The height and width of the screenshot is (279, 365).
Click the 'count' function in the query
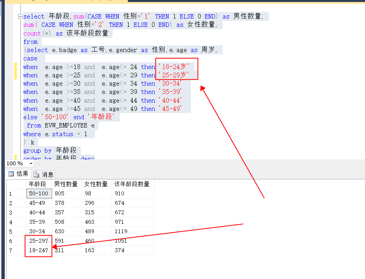[x=32, y=34]
